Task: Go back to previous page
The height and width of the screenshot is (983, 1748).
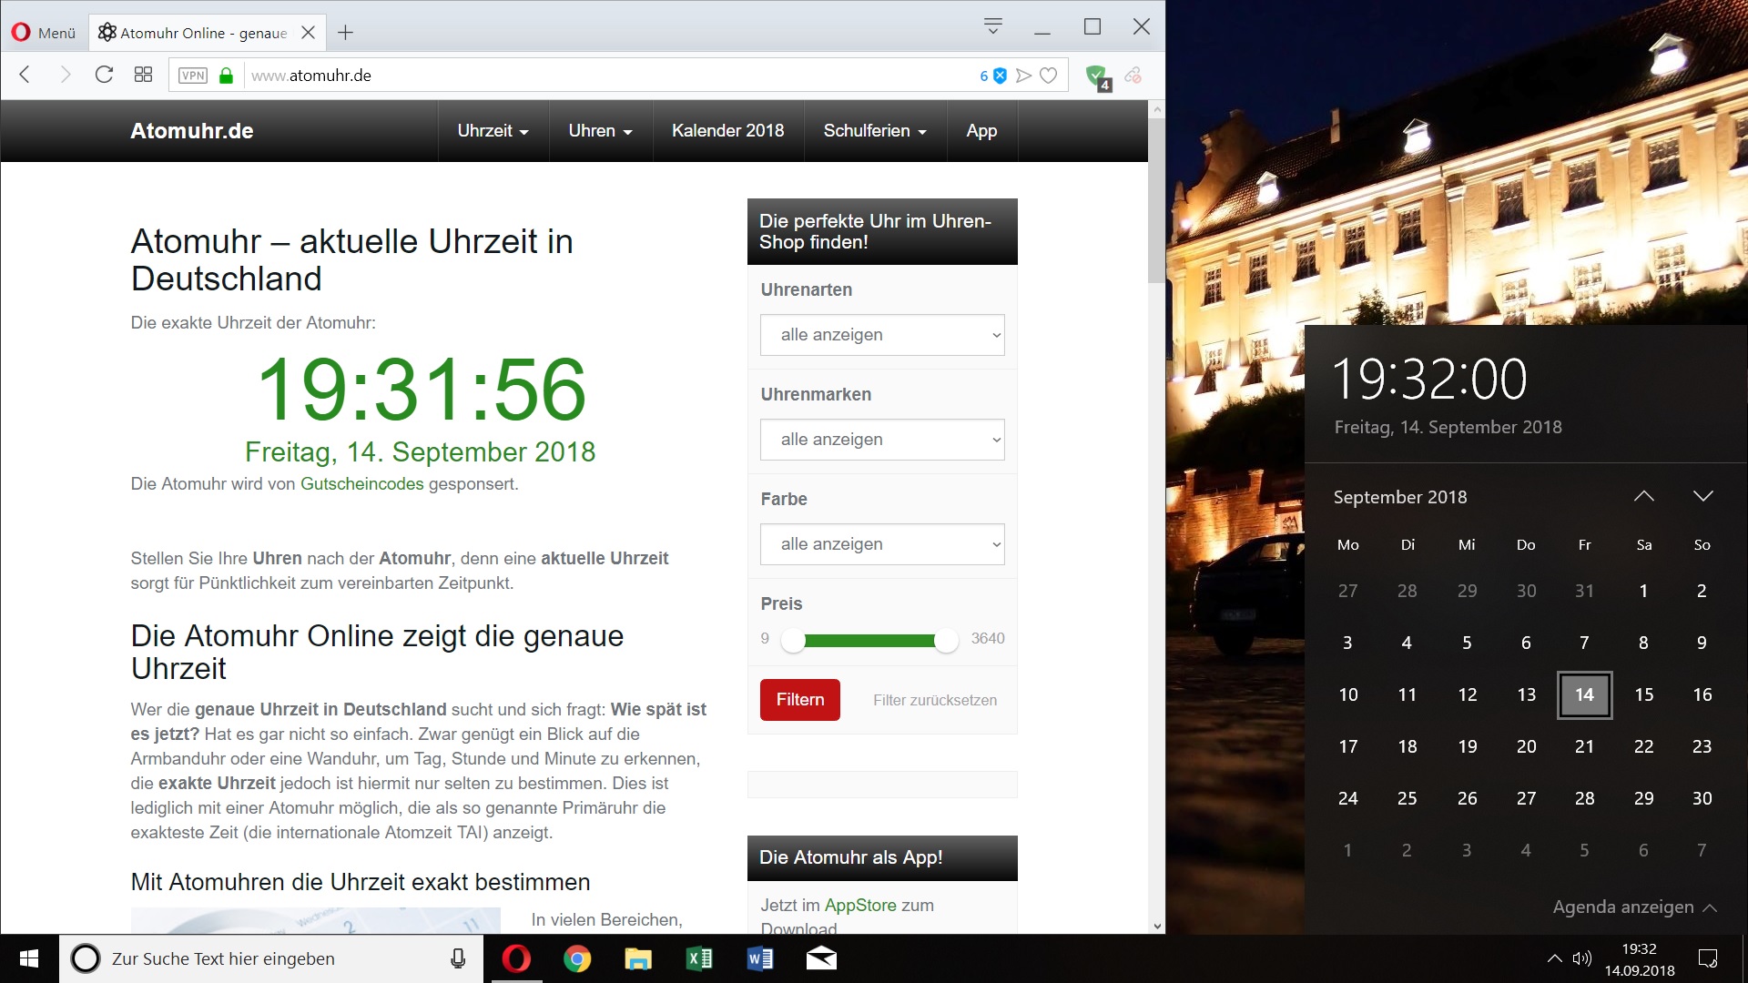Action: pos(25,75)
